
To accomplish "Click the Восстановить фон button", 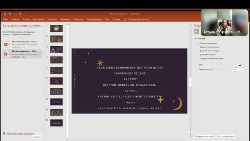I will pos(225,136).
